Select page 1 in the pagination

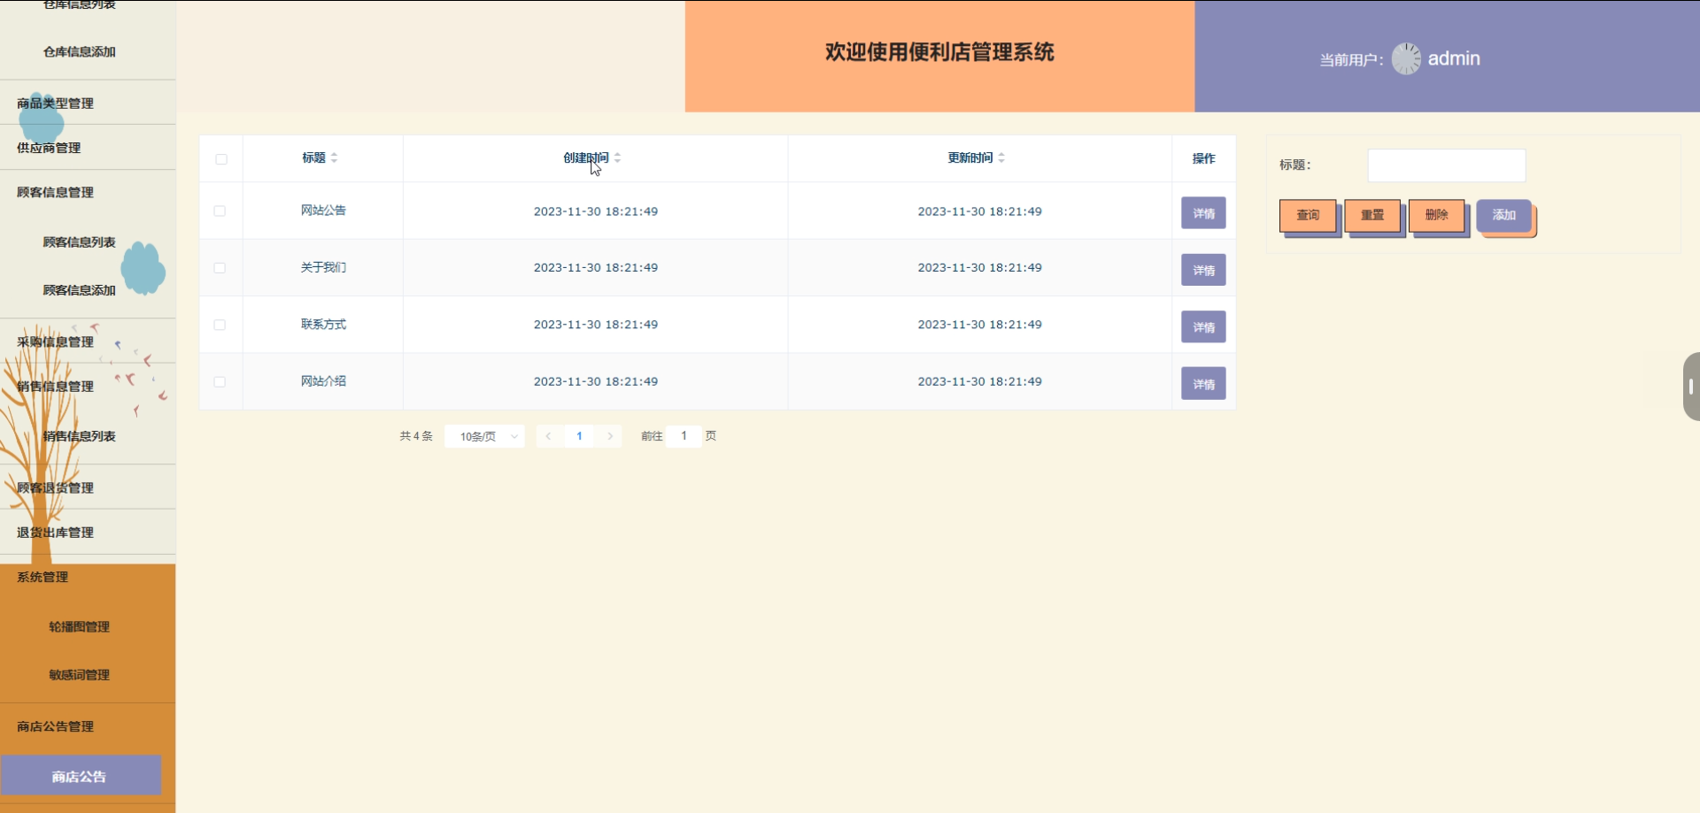[x=579, y=436]
